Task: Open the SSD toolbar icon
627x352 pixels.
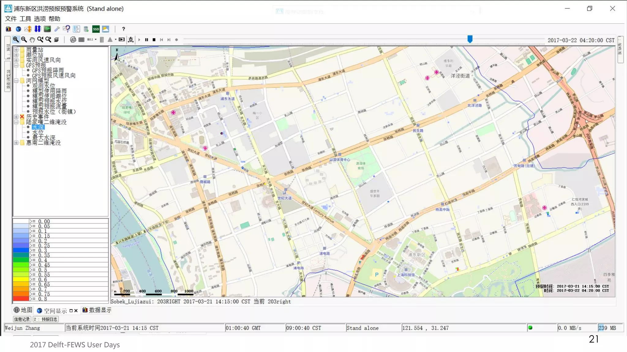Action: click(x=96, y=29)
